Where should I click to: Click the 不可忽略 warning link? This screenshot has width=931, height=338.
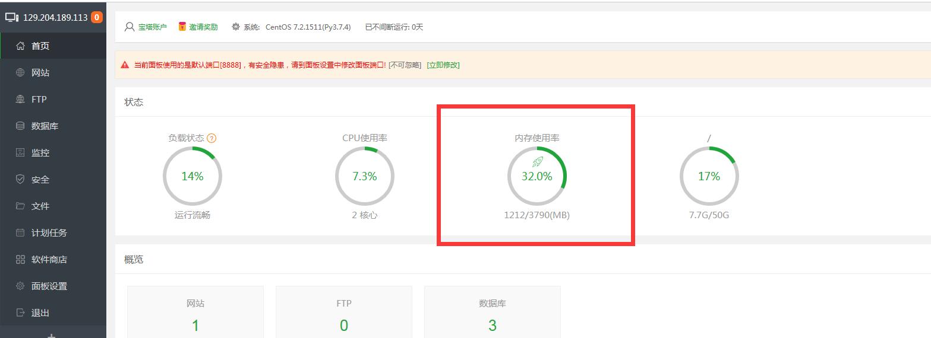[405, 65]
